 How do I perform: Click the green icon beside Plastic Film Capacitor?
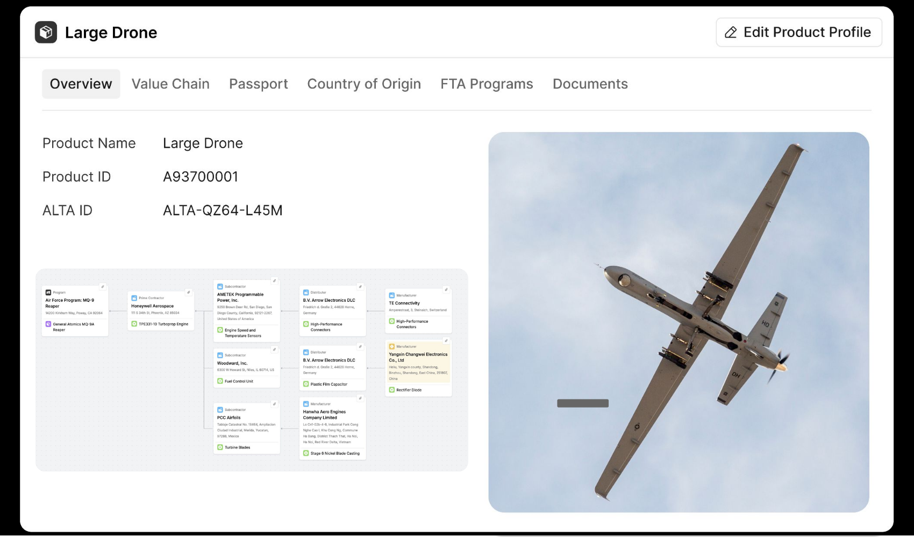(x=306, y=384)
